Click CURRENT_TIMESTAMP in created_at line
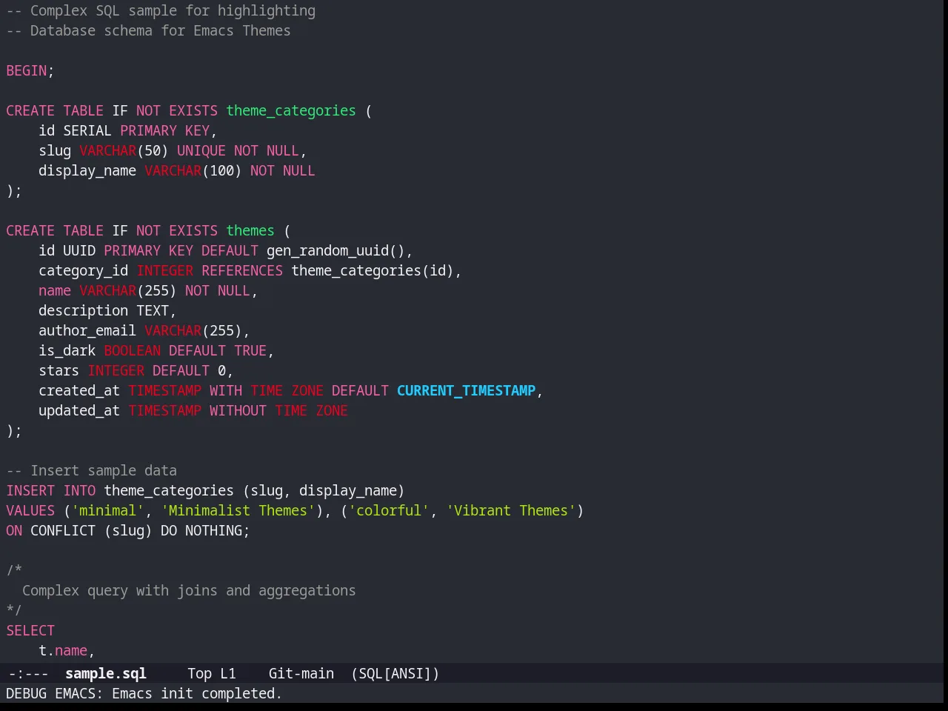 466,390
